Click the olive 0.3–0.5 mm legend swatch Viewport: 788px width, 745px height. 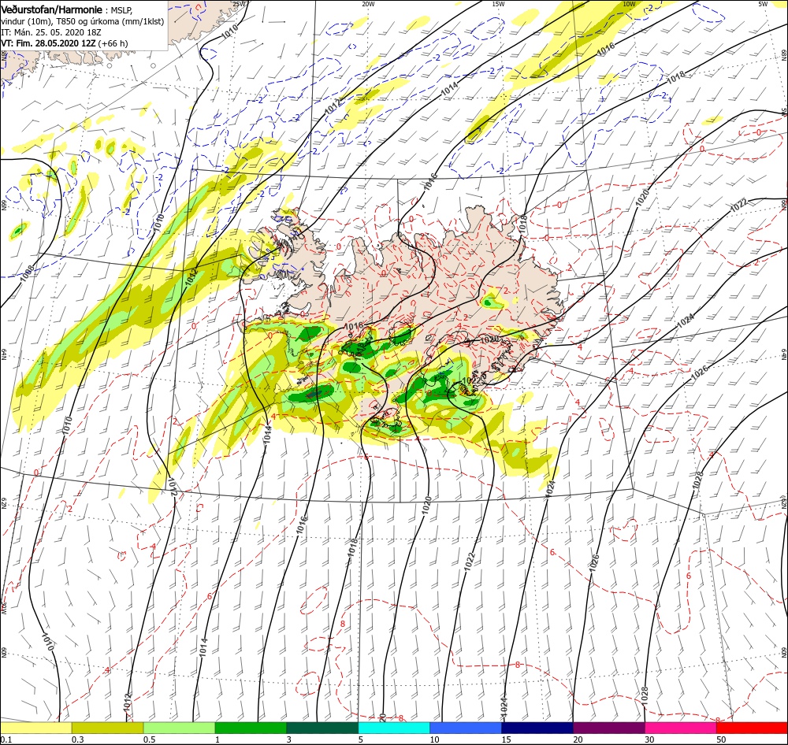pyautogui.click(x=107, y=728)
